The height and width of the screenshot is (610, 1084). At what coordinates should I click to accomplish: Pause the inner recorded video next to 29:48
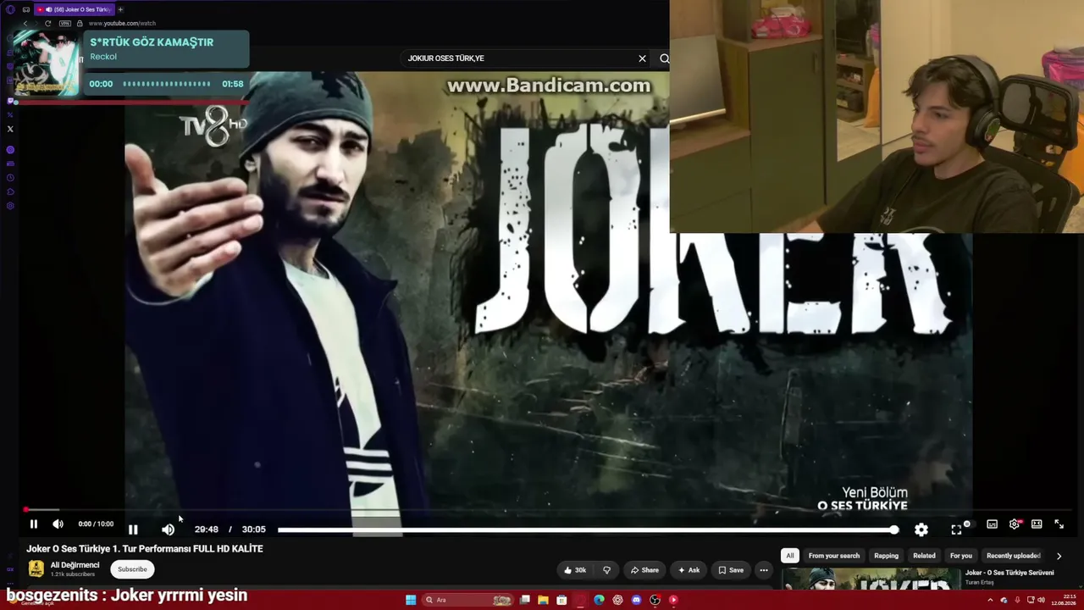click(x=133, y=530)
